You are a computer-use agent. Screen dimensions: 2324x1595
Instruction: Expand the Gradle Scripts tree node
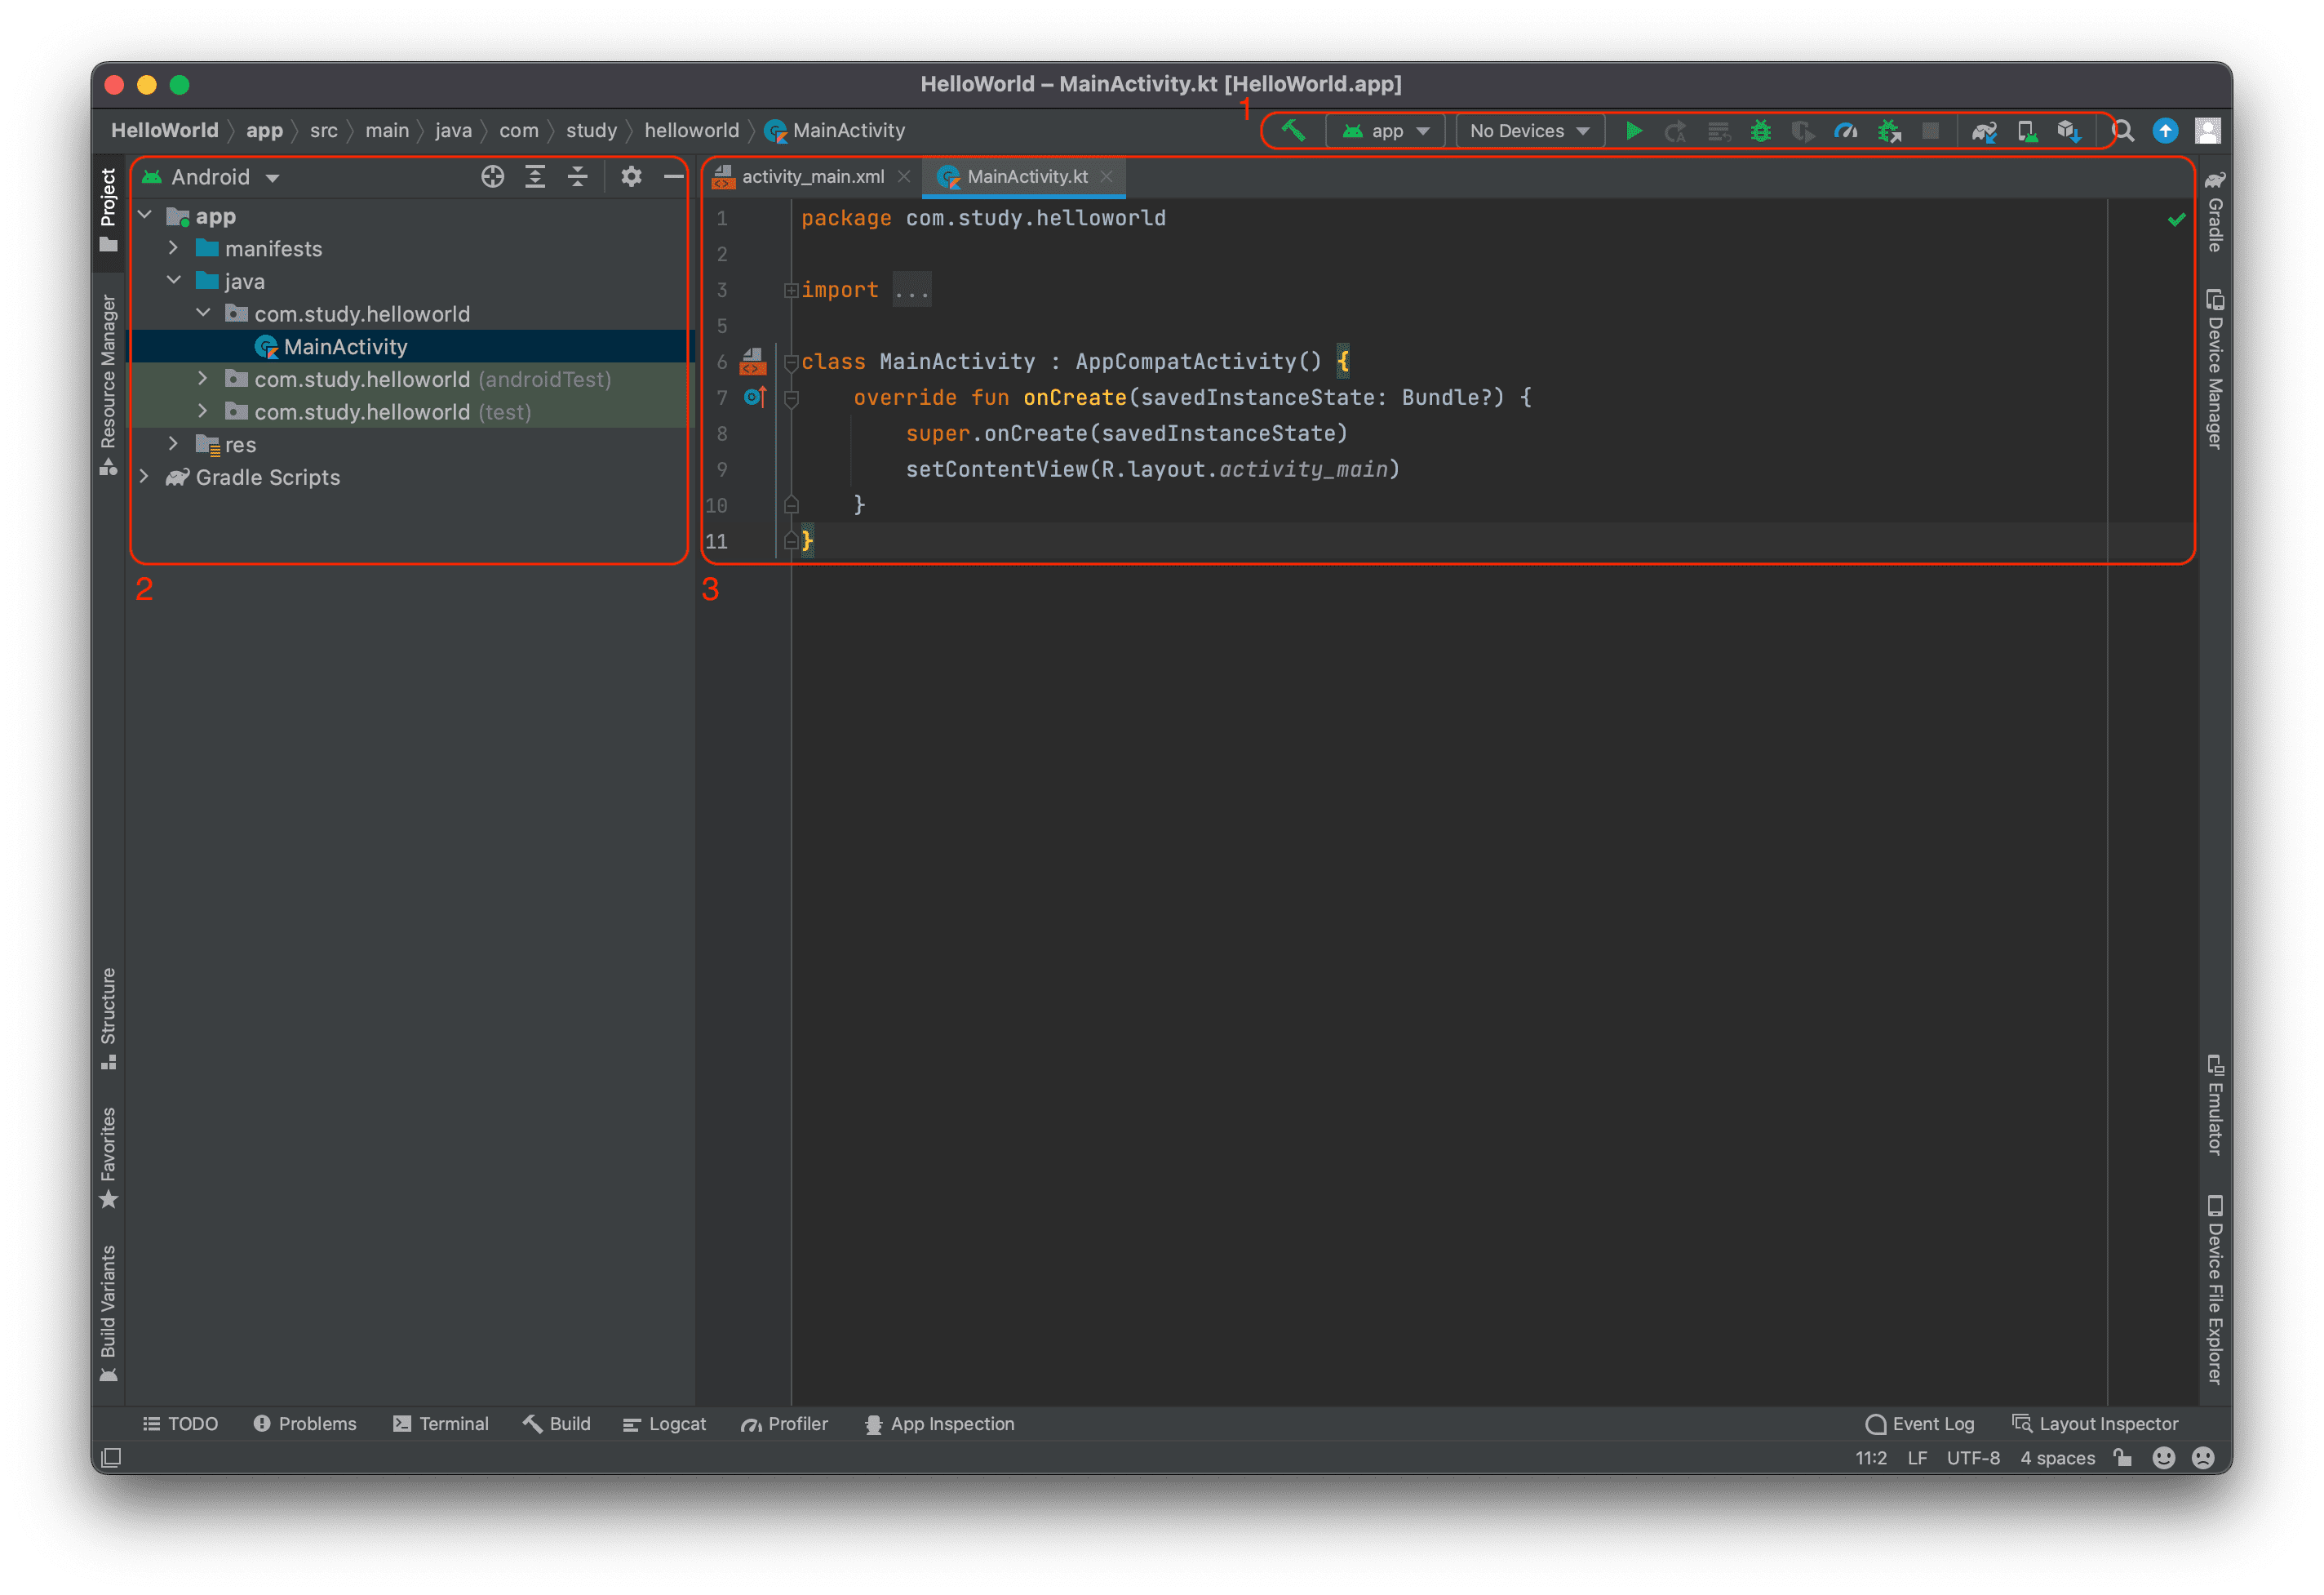[x=144, y=477]
